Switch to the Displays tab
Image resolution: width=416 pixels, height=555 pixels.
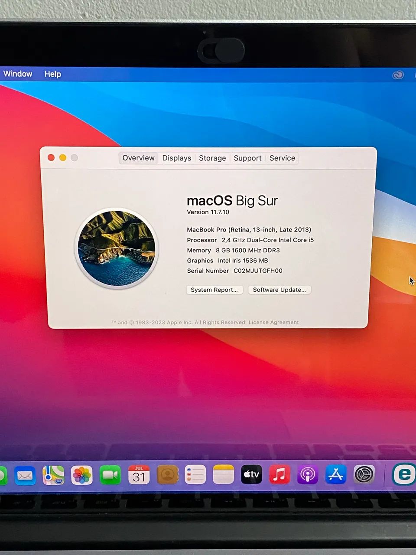click(x=177, y=158)
